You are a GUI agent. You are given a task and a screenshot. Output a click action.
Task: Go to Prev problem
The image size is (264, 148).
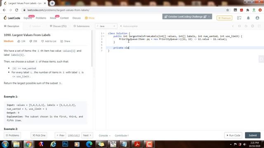pos(61,135)
